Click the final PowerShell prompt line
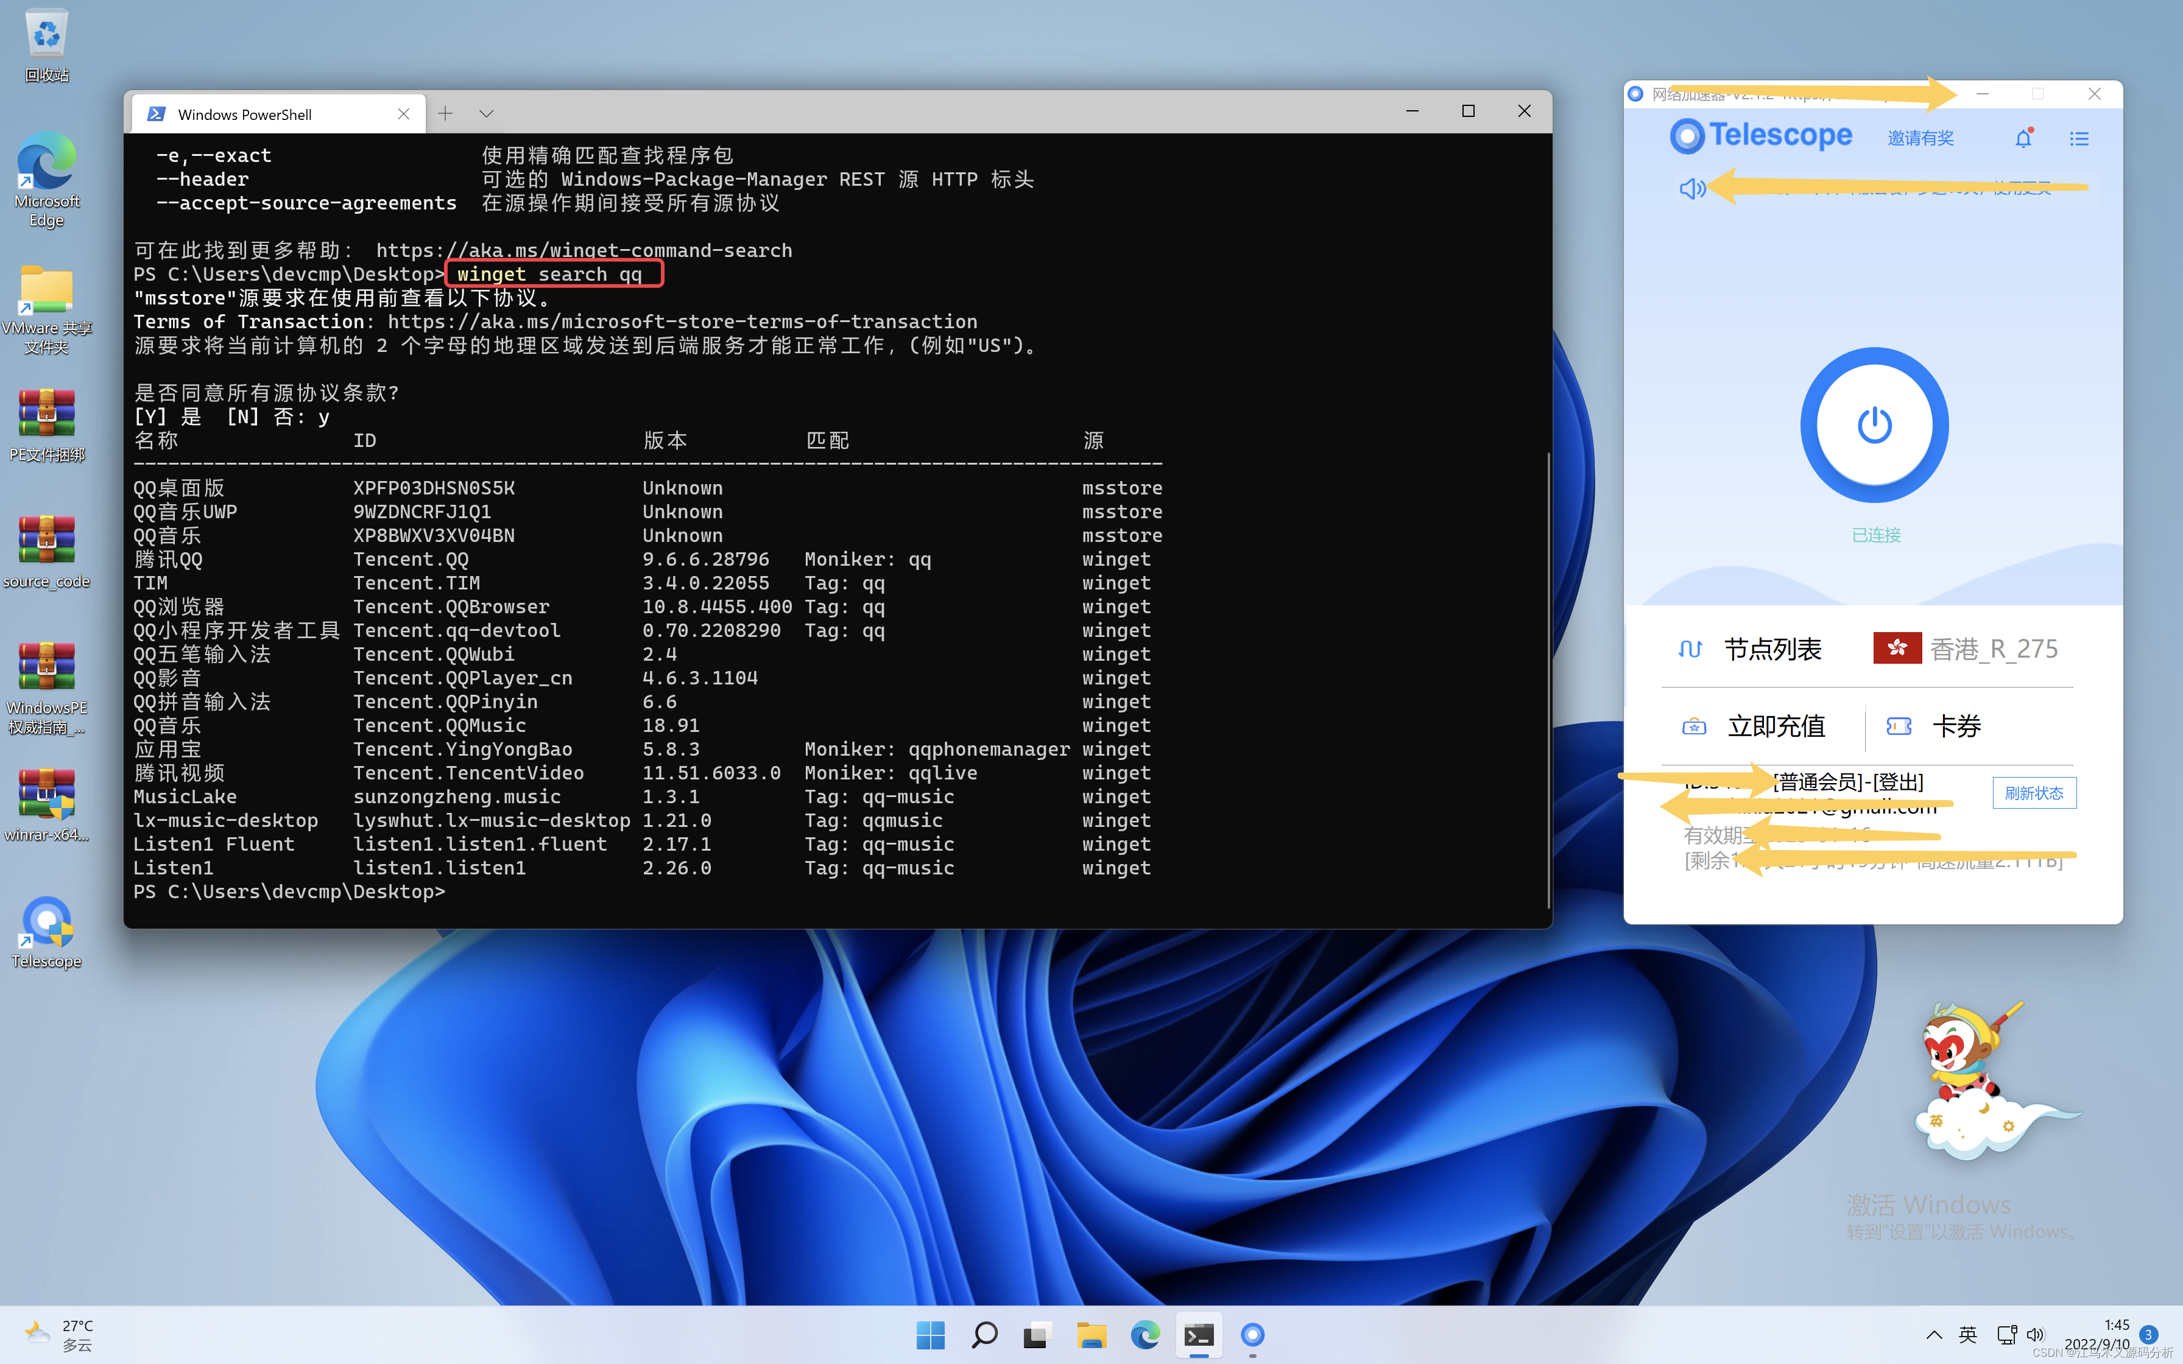 tap(289, 892)
